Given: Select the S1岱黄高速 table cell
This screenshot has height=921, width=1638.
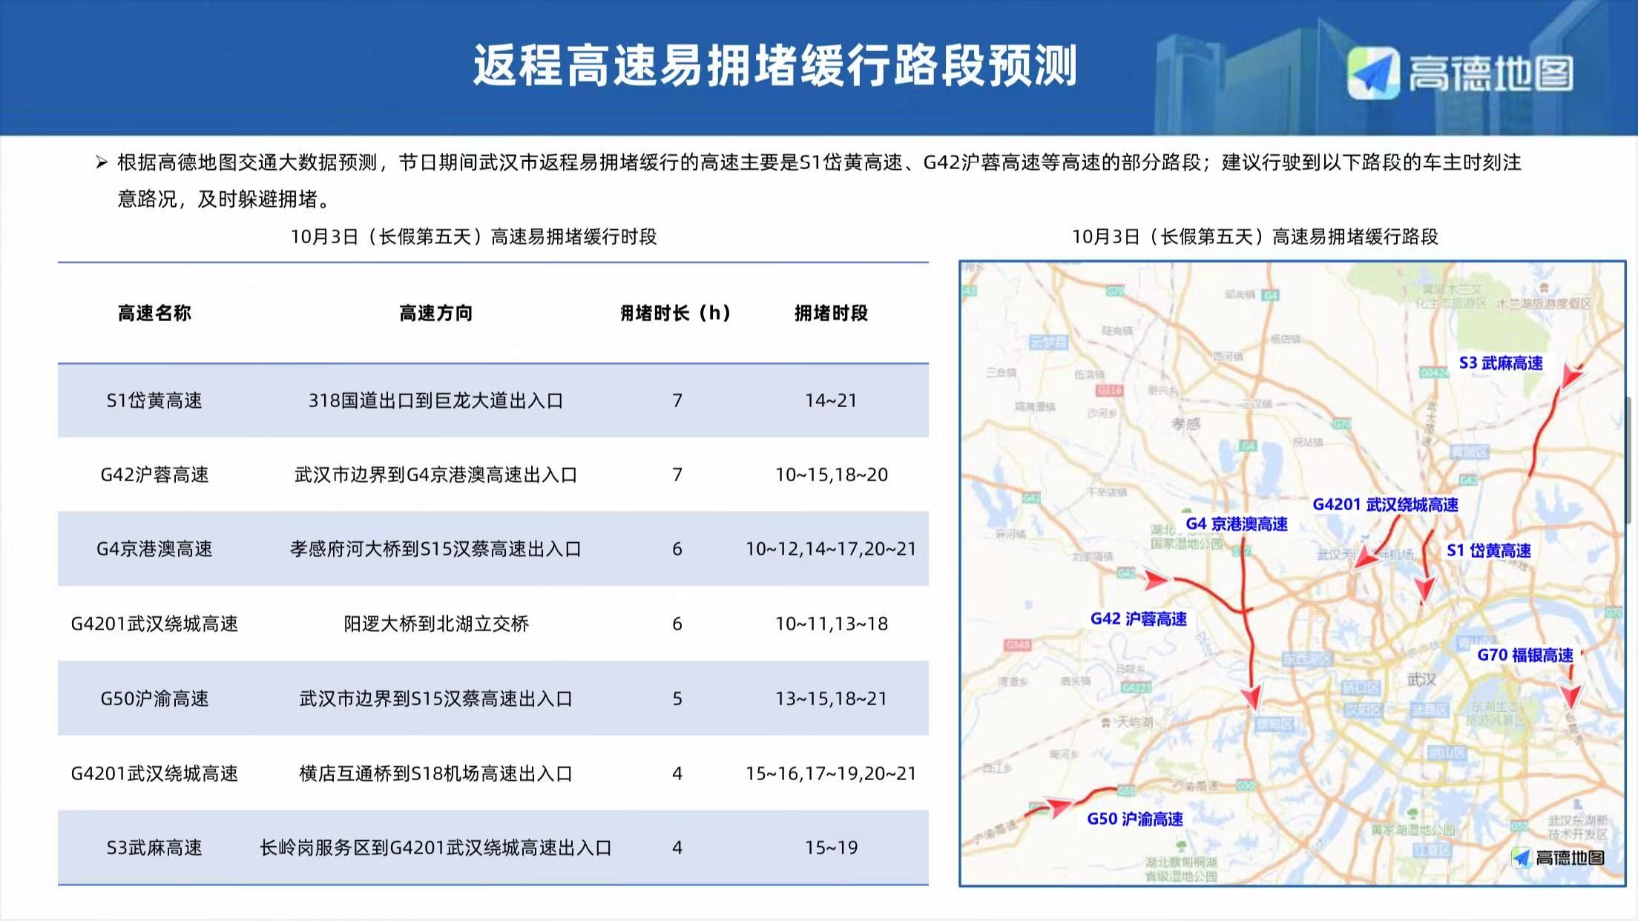Looking at the screenshot, I should 154,400.
